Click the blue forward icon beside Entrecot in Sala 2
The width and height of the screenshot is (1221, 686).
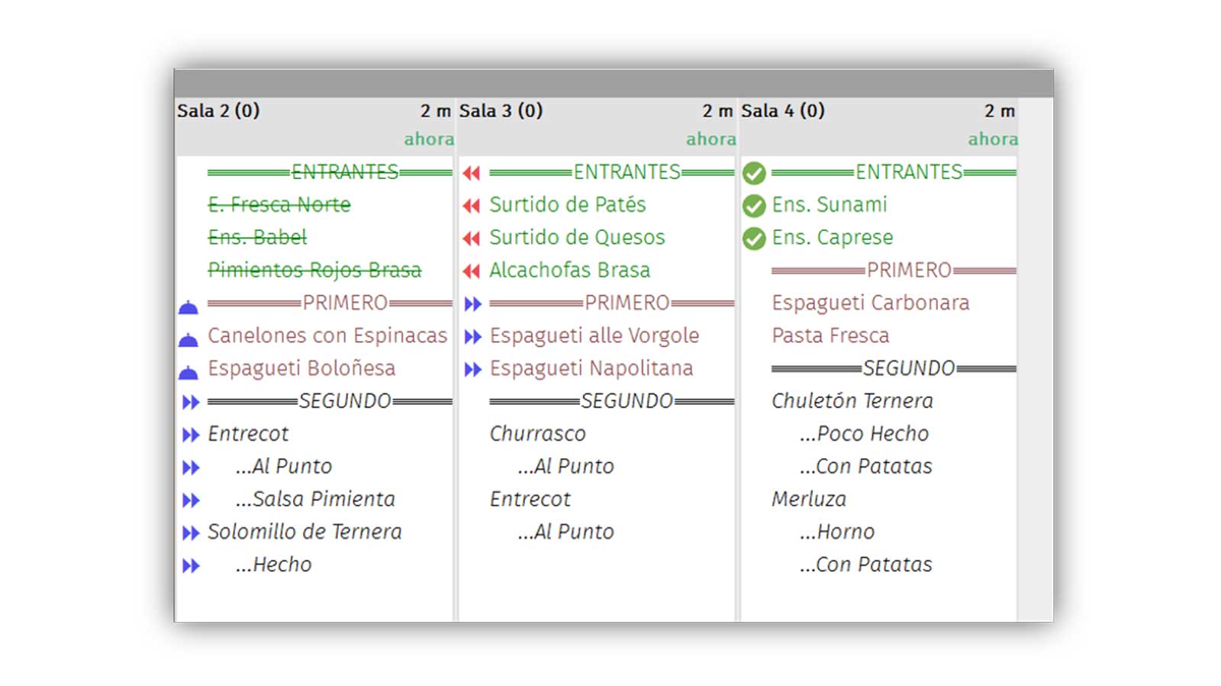click(191, 435)
